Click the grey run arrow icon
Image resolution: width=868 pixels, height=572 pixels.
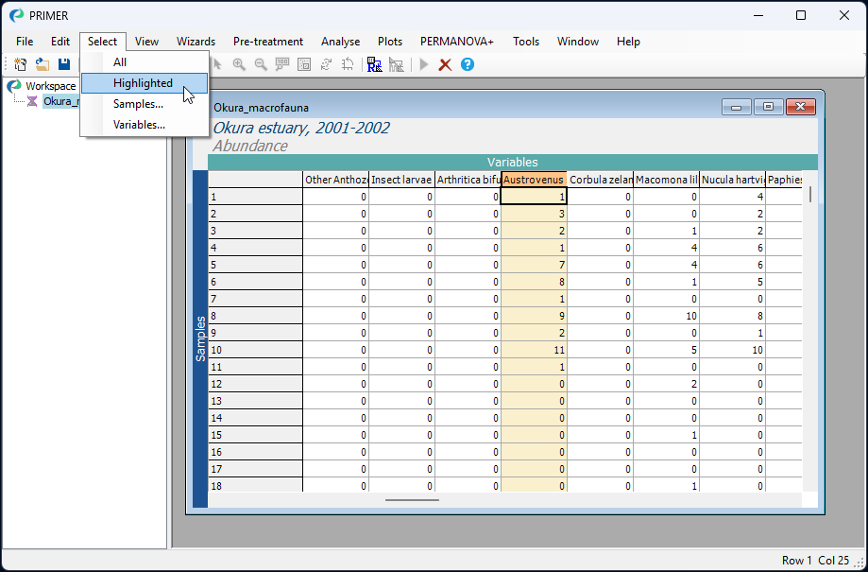[x=424, y=65]
